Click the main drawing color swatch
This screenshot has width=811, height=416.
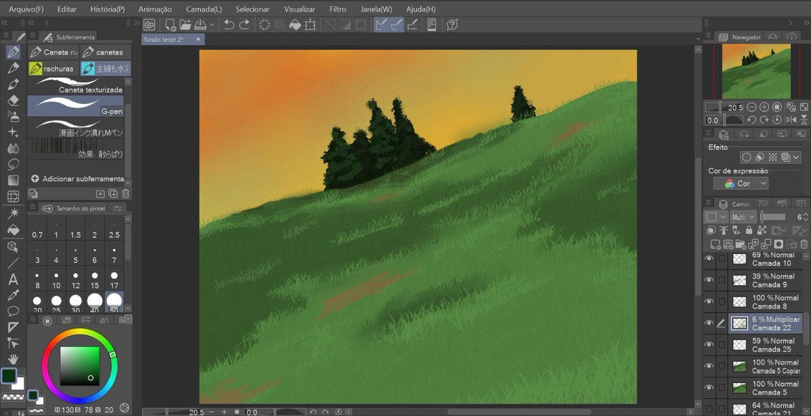[x=9, y=376]
